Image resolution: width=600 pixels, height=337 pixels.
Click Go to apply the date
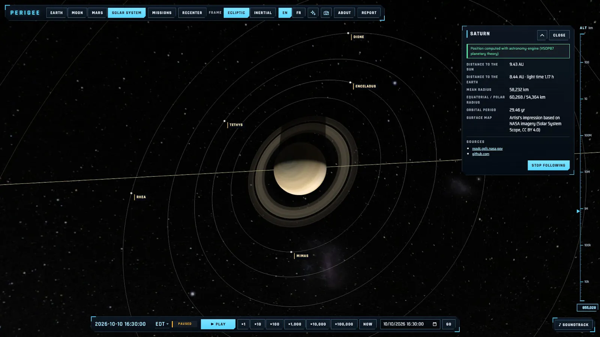tap(448, 324)
